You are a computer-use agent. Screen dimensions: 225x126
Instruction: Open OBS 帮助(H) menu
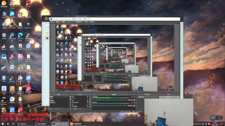pyautogui.click(x=92, y=22)
